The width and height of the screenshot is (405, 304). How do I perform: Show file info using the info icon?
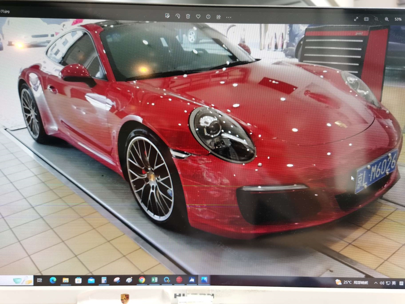208,17
